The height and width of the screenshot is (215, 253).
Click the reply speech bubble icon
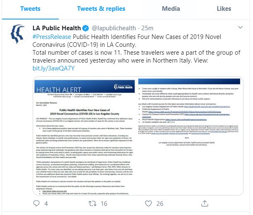tap(36, 203)
